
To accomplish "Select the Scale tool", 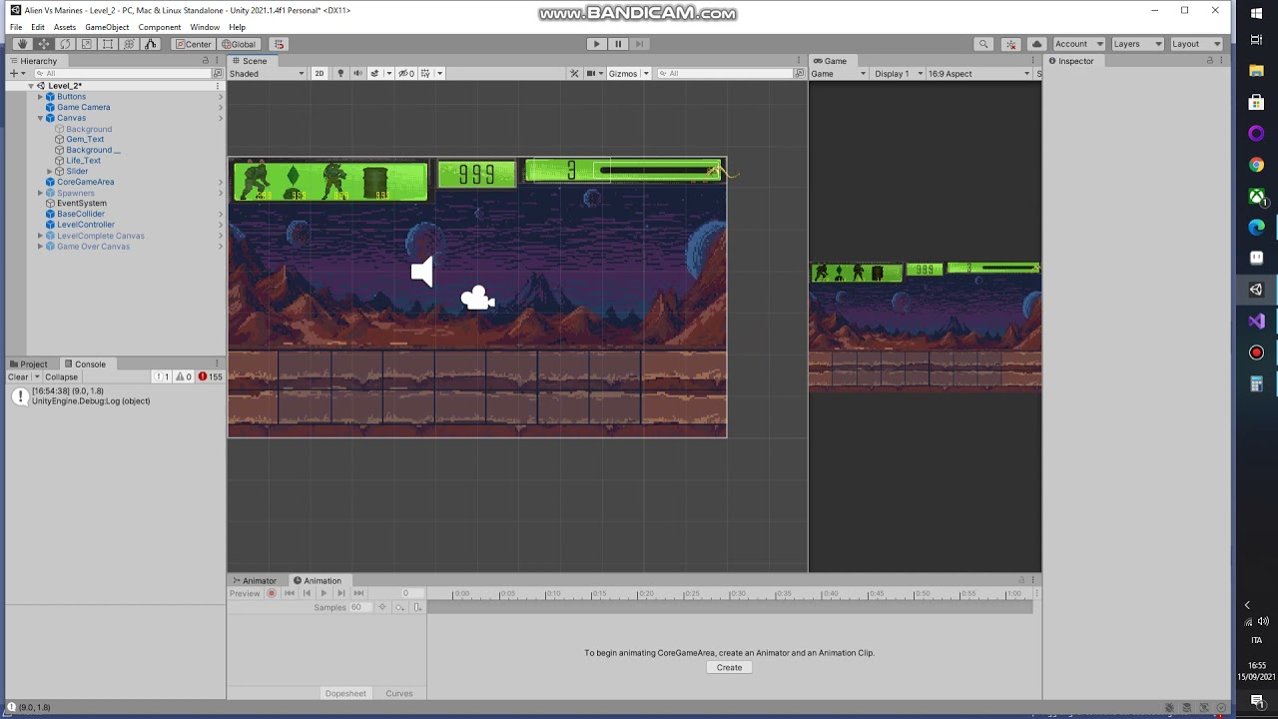I will (x=87, y=44).
